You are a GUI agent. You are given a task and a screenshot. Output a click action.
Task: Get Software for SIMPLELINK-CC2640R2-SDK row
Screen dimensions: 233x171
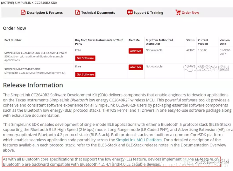coord(85,74)
